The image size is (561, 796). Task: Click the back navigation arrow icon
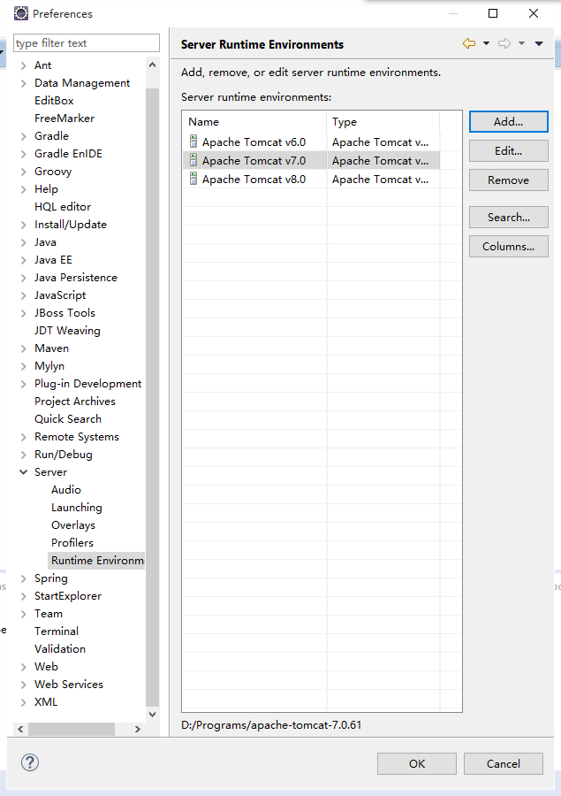(x=468, y=44)
